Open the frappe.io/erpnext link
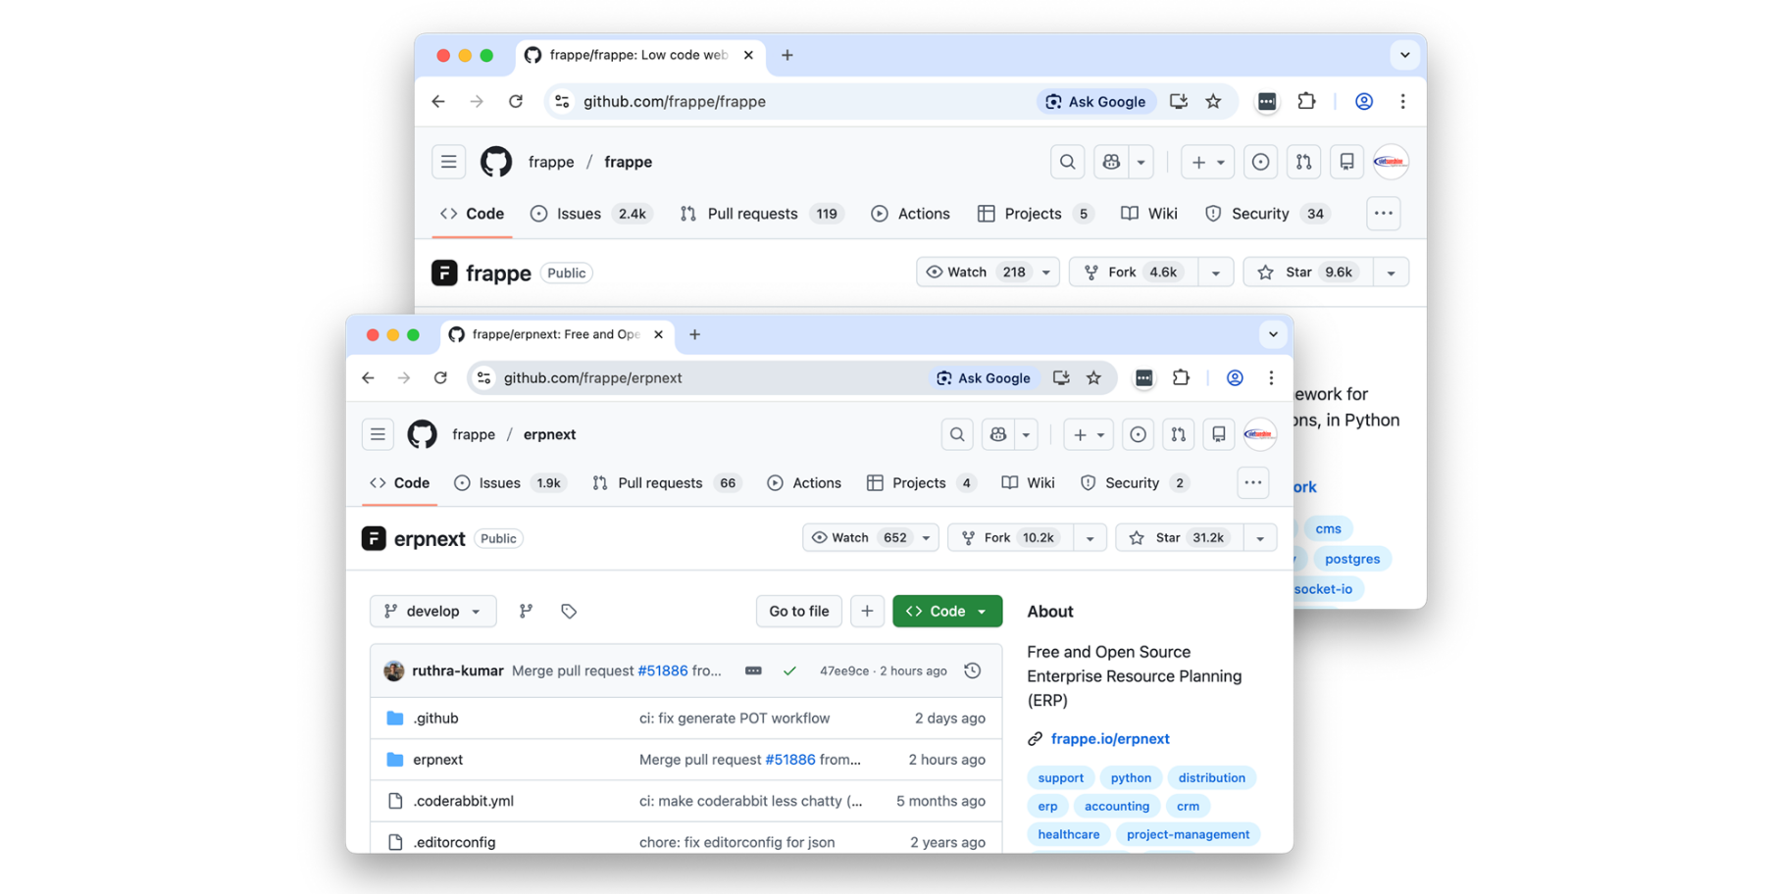Image resolution: width=1776 pixels, height=894 pixels. (1110, 738)
